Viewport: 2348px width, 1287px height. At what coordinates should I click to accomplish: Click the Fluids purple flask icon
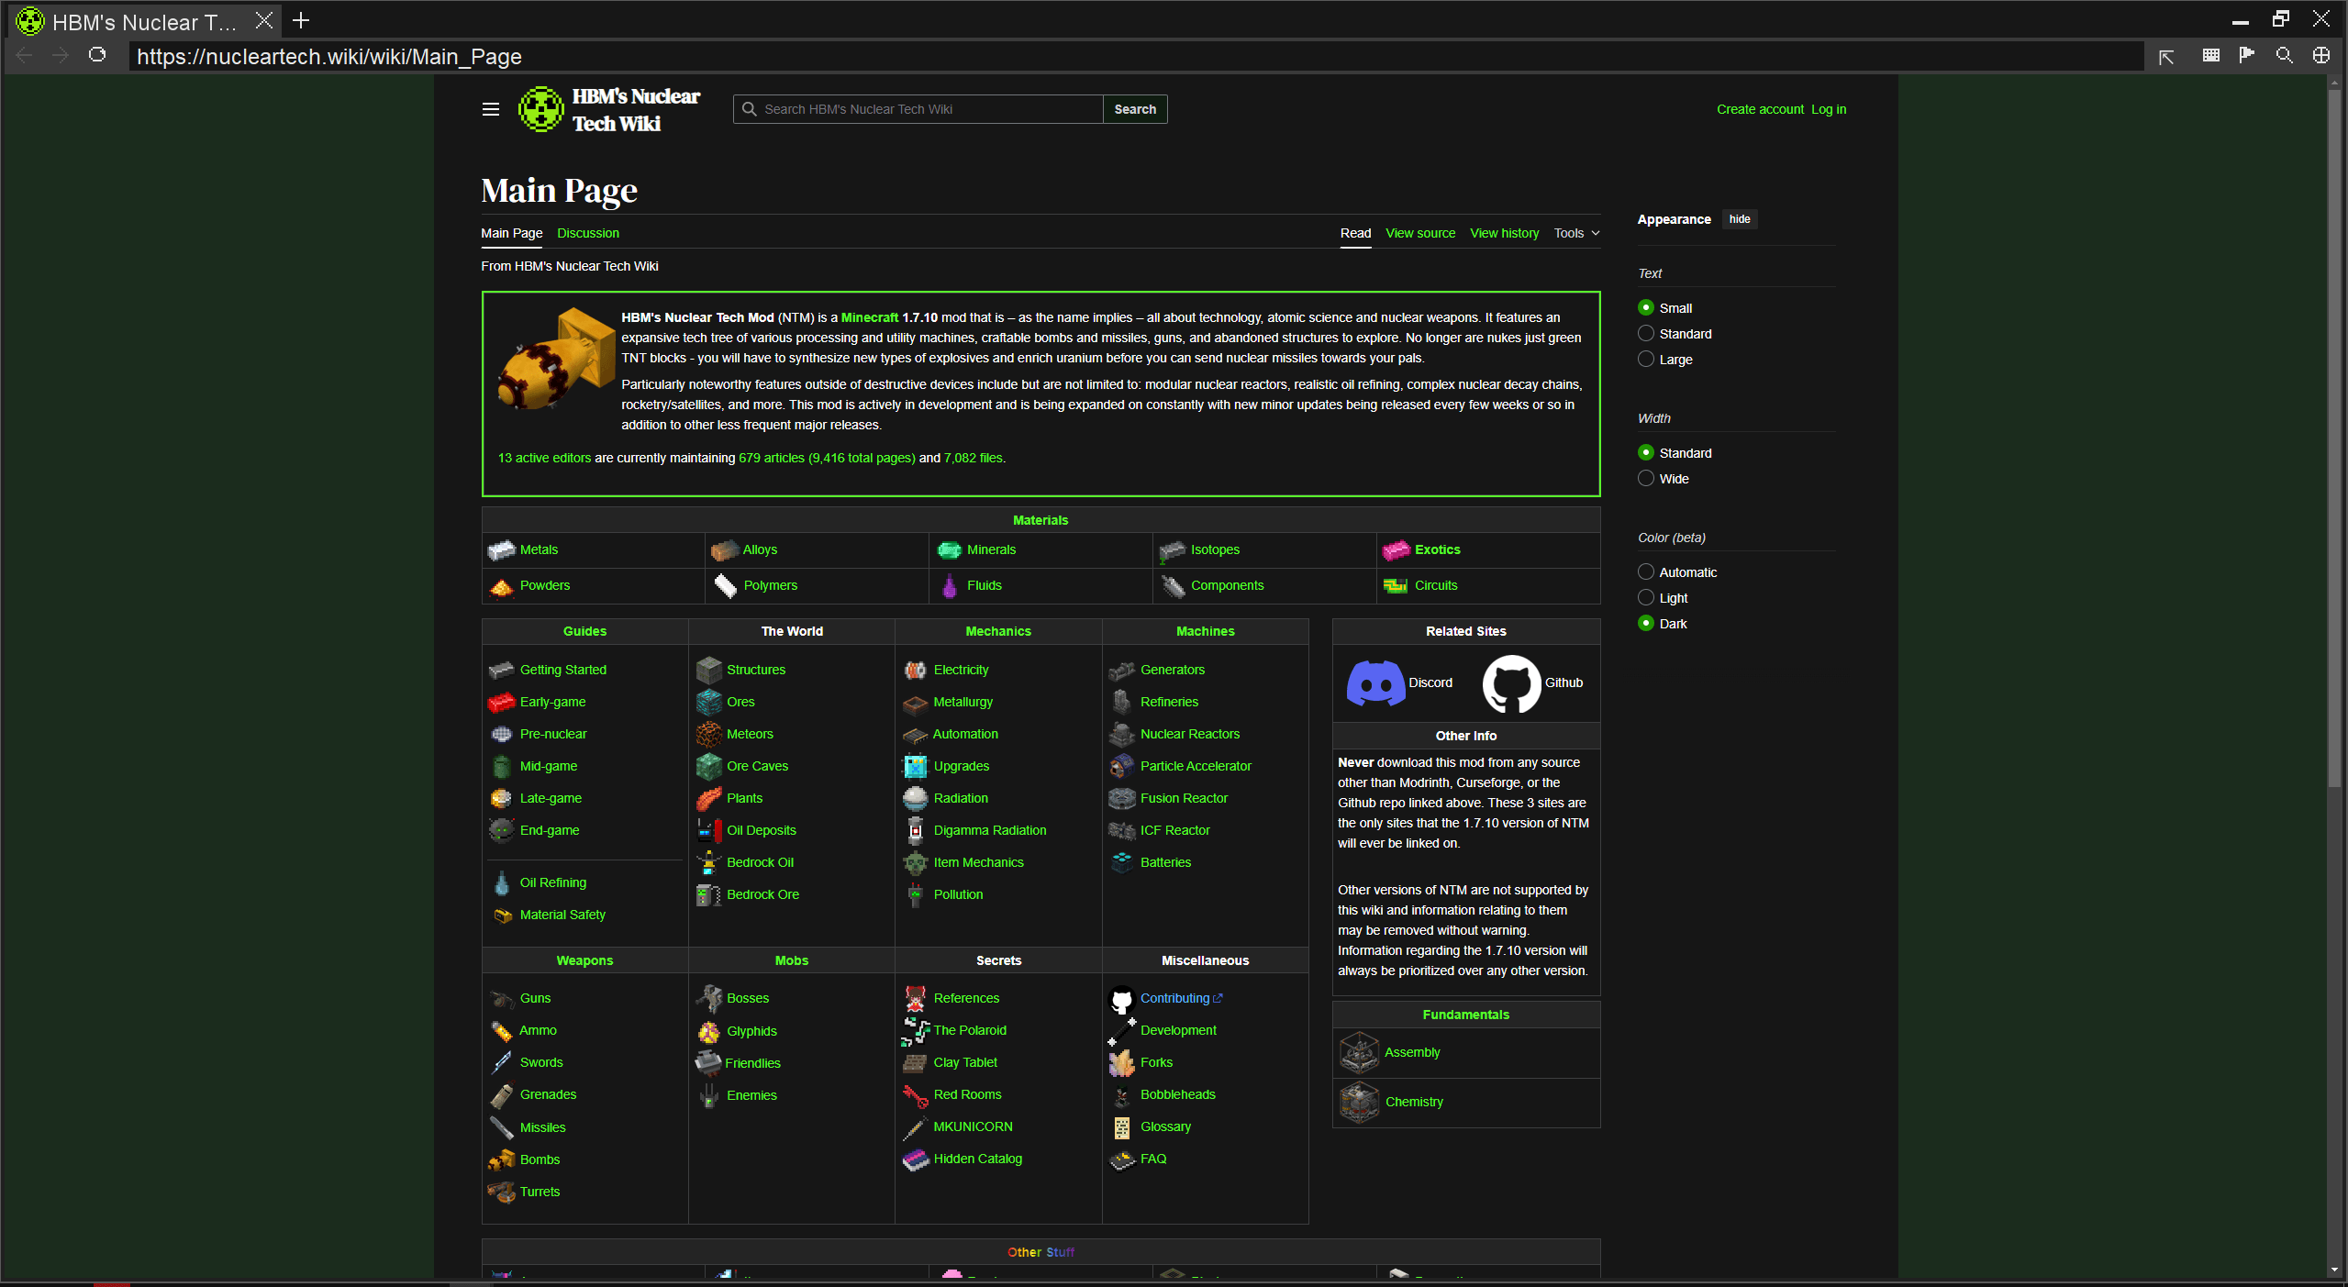tap(950, 585)
